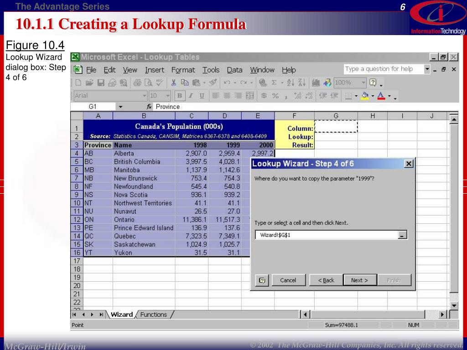
Task: Click Increase Decimal icon
Action: [297, 96]
